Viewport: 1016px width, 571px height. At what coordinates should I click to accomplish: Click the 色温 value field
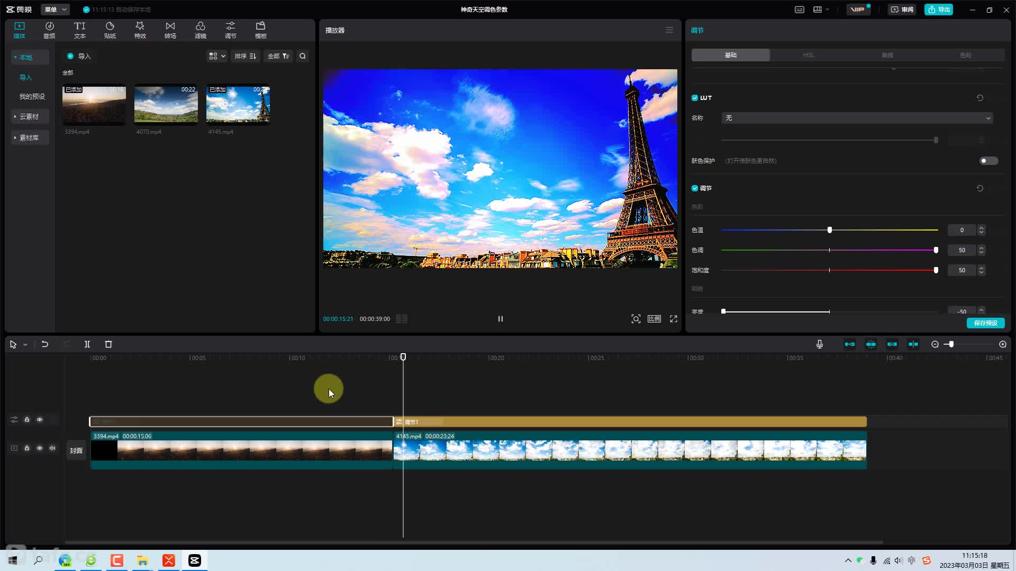click(x=962, y=230)
